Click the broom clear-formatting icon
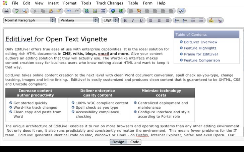Viewport: 244px width, 152px height. coord(59,11)
